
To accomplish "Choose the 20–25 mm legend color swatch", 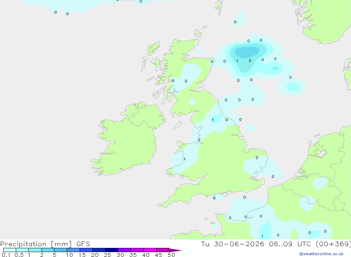I will (99, 250).
